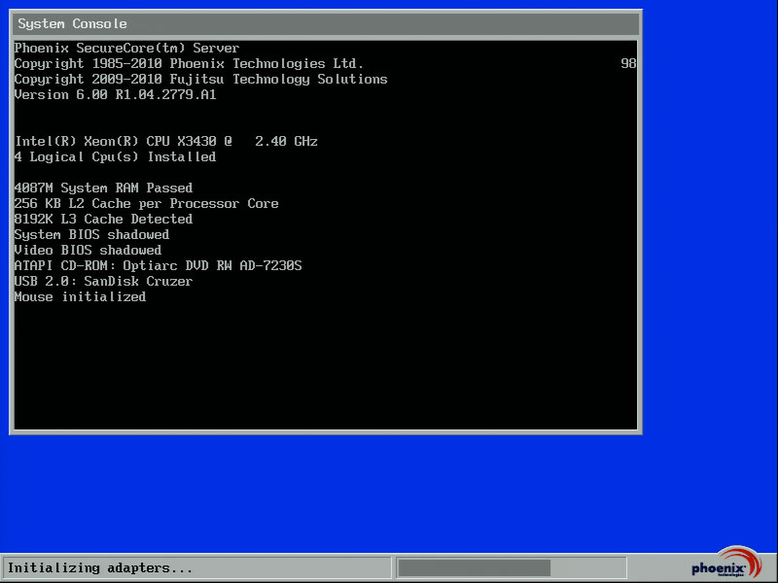Click the 'System BIOS shadowed' line
778x583 pixels.
[x=91, y=234]
